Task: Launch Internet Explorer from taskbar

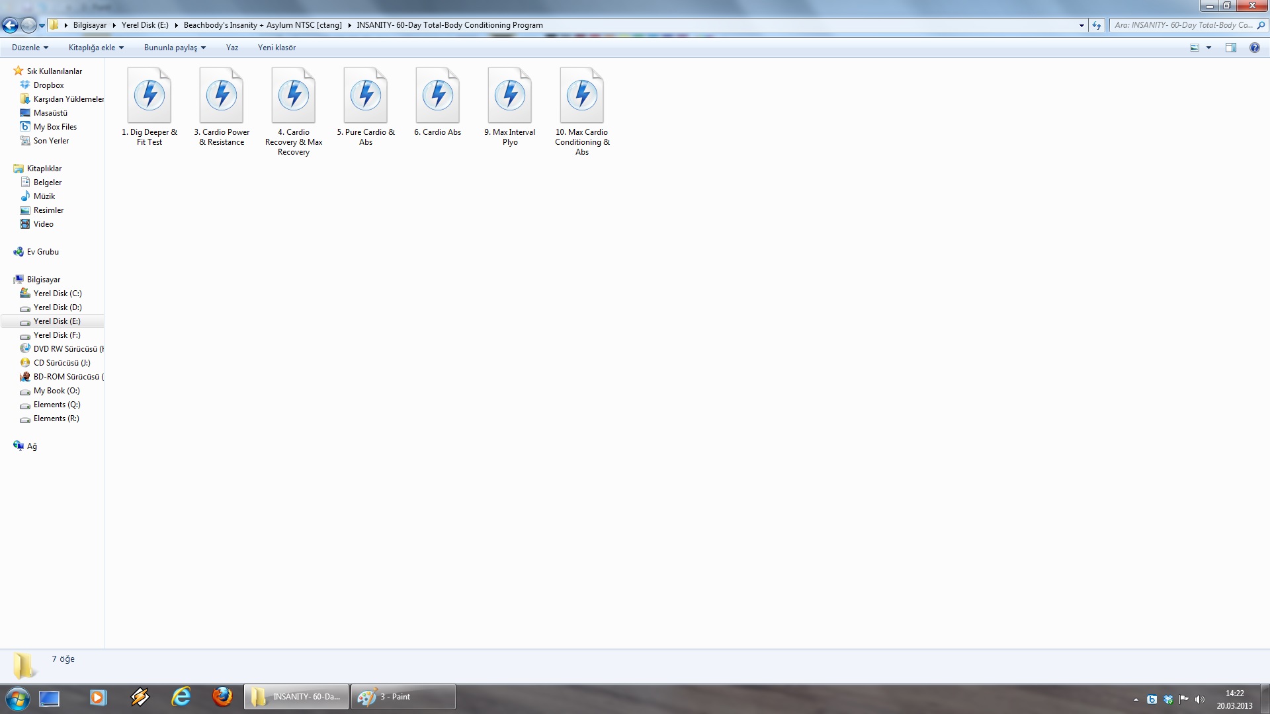Action: (x=181, y=697)
